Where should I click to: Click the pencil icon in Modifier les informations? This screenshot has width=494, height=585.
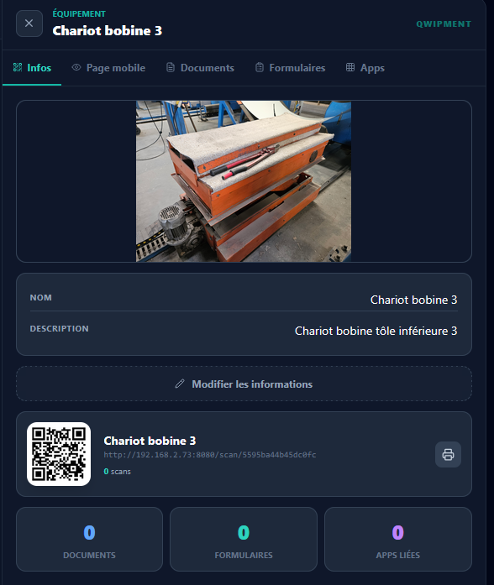coord(180,384)
